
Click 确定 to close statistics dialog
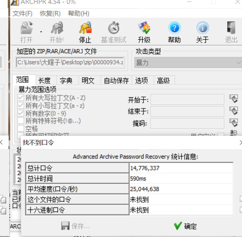coord(186,226)
